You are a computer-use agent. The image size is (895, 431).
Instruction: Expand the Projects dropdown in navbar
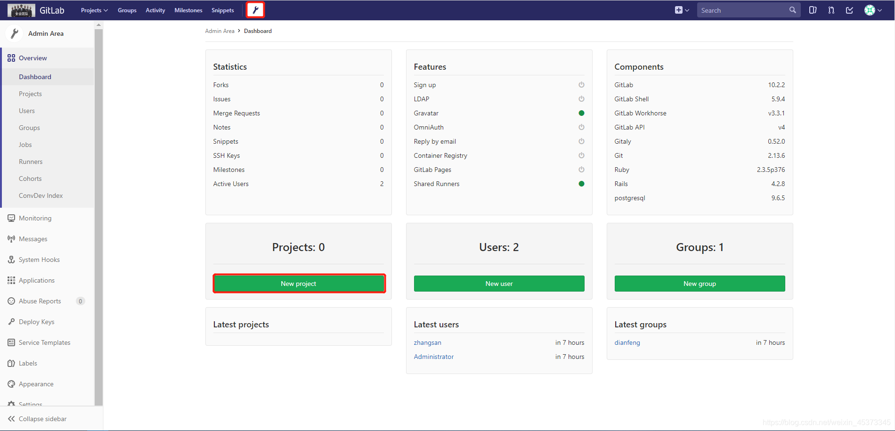click(x=94, y=10)
